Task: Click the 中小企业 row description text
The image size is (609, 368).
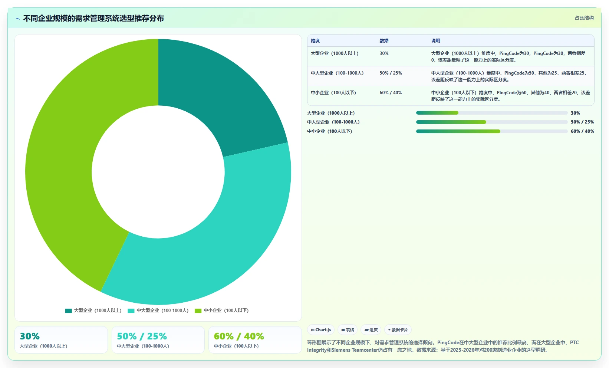Action: [510, 96]
